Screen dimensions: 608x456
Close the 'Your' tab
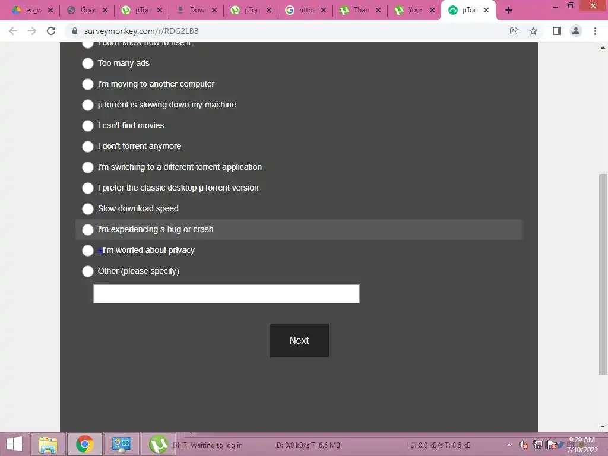[432, 11]
